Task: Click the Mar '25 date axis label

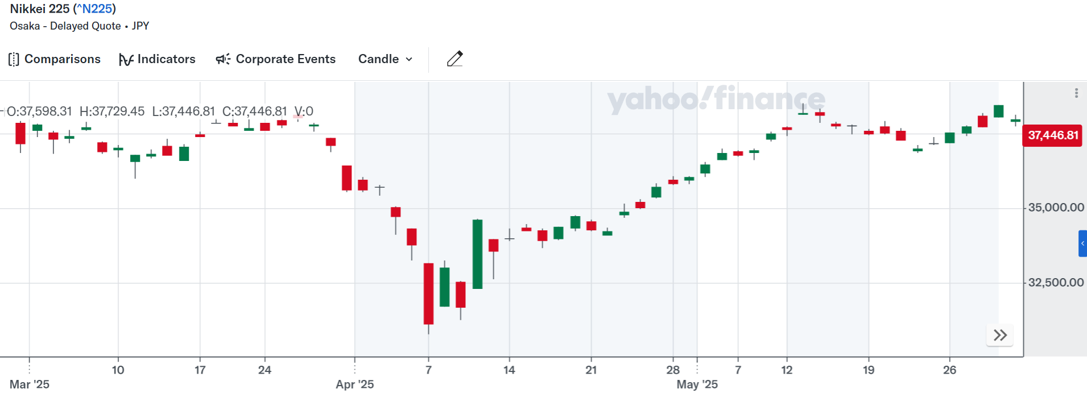Action: [30, 384]
